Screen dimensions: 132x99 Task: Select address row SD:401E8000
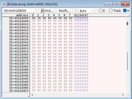(19, 18)
